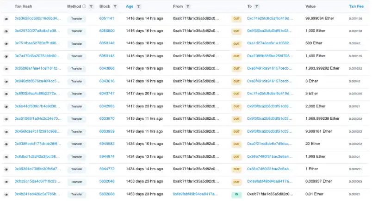Click eye icon for transaction 0x6dbcf1d3d42a3fbcf36
Image resolution: width=372 pixels, height=201 pixels.
tap(6, 157)
